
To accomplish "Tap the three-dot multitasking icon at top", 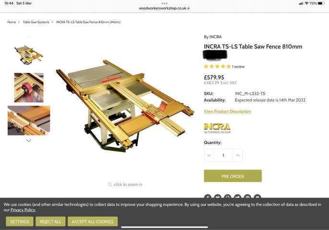I will [164, 3].
